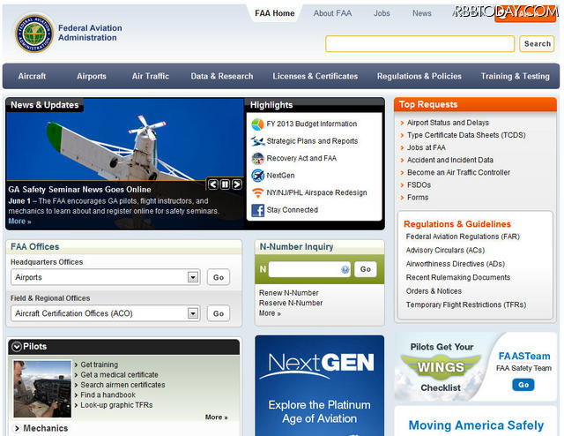Image resolution: width=564 pixels, height=436 pixels.
Task: Open the Regulations & Policies menu
Action: 419,76
